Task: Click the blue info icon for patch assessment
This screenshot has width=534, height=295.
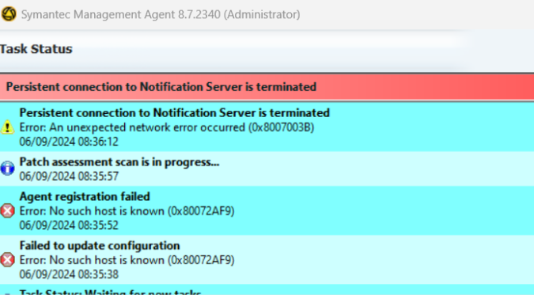Action: pos(7,168)
